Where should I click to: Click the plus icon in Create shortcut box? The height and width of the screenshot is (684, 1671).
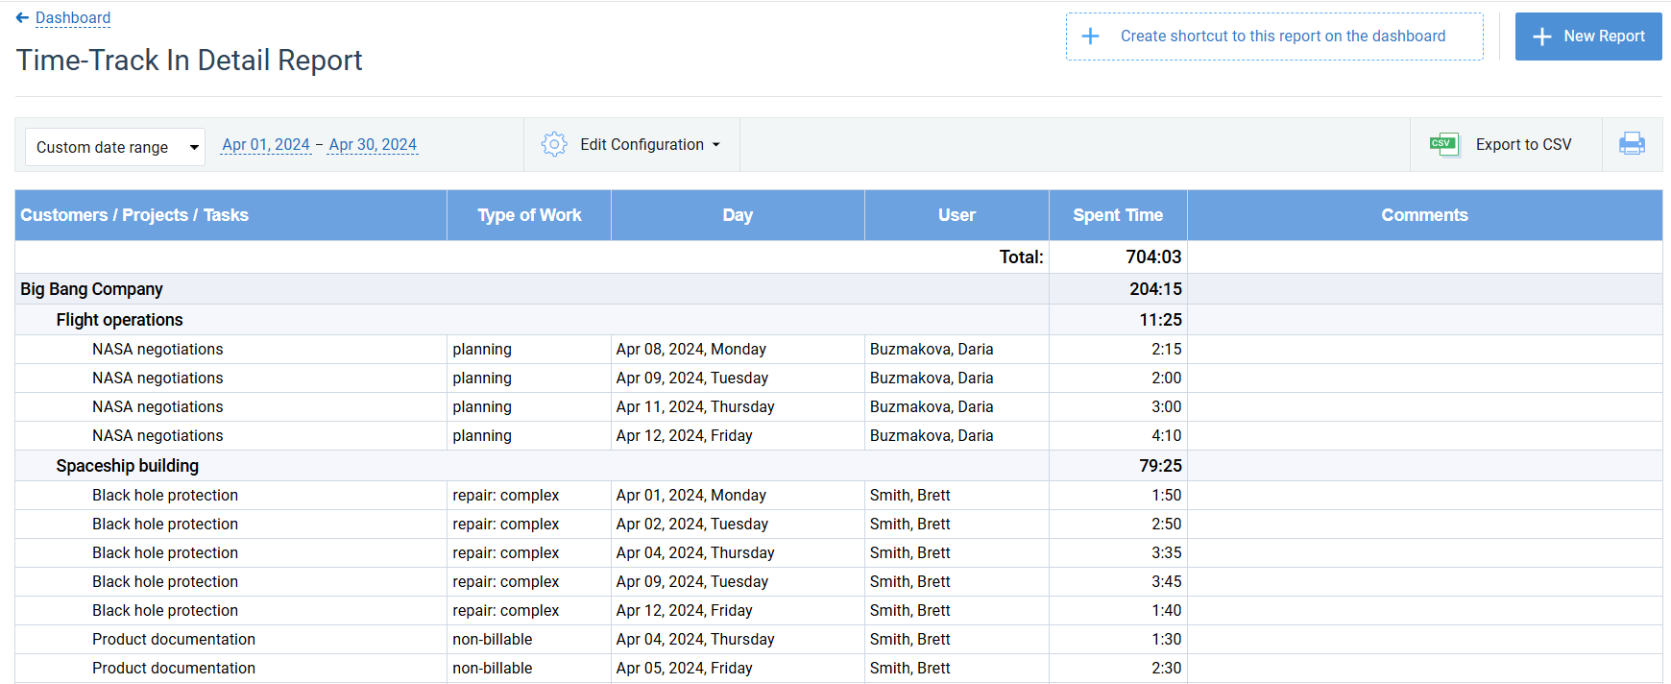click(x=1090, y=37)
